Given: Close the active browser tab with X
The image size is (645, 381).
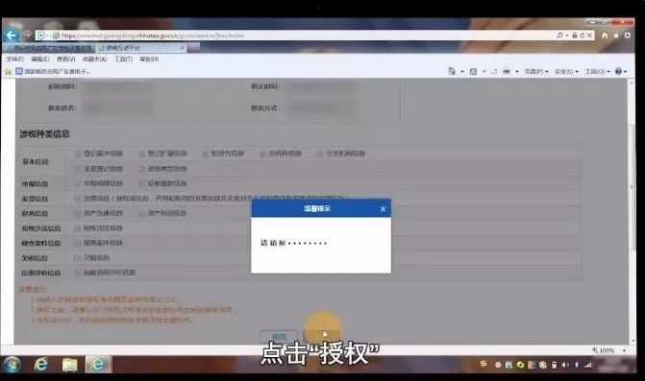Looking at the screenshot, I should tap(183, 48).
